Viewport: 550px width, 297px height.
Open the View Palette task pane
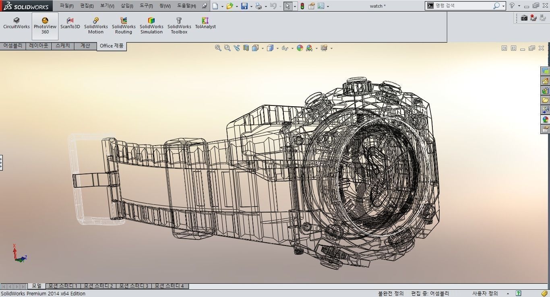coord(545,110)
